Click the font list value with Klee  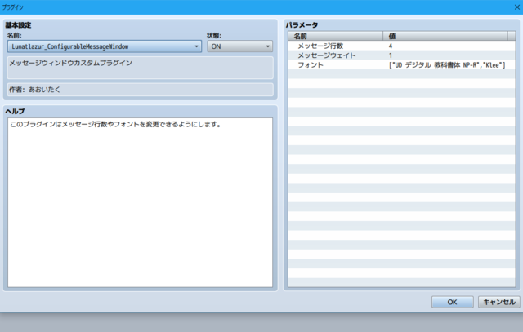coord(447,65)
